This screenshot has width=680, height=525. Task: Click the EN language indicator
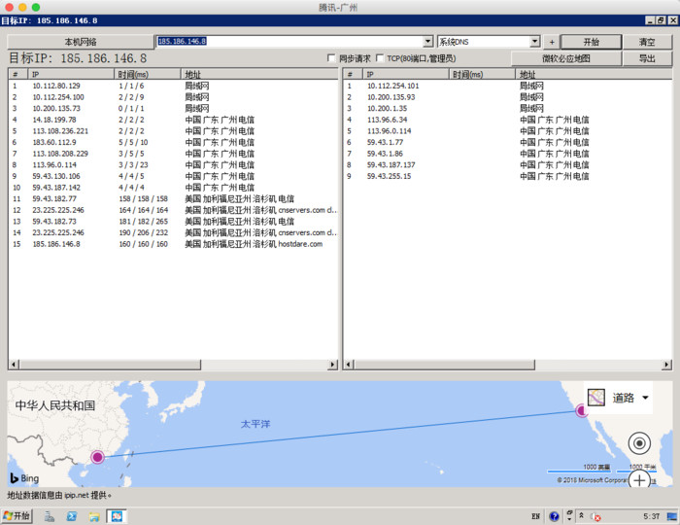(x=535, y=516)
